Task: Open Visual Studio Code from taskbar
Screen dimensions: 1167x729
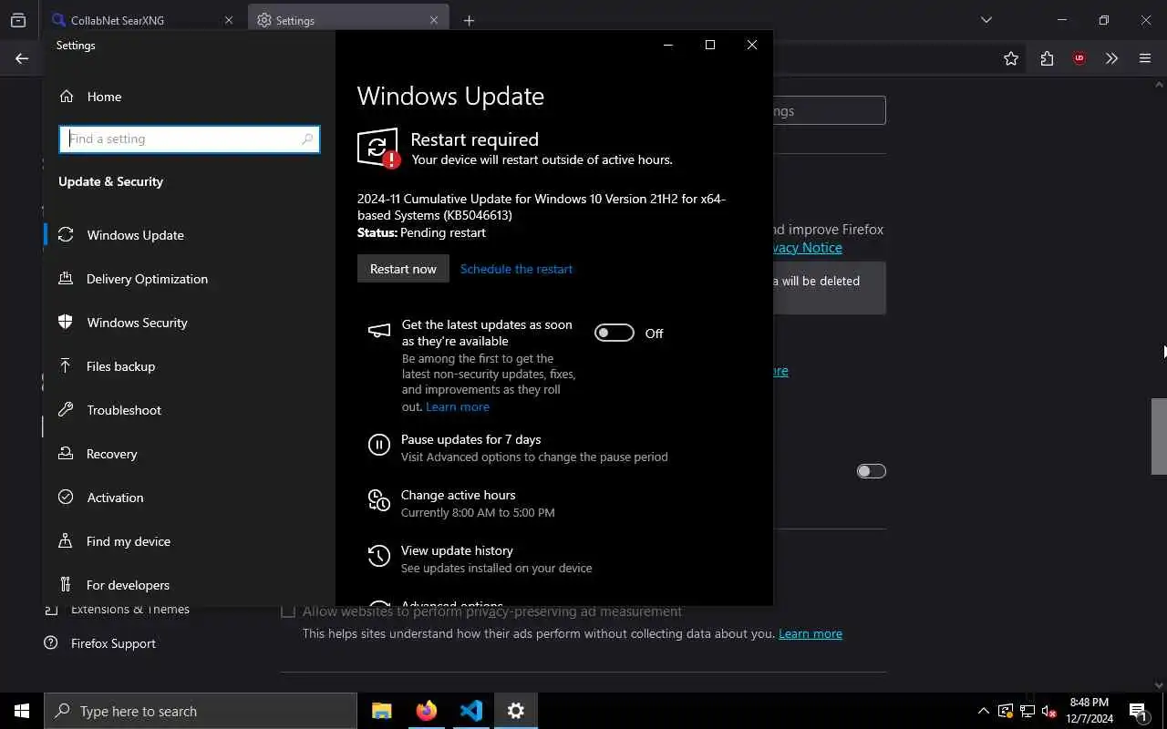Action: tap(471, 711)
